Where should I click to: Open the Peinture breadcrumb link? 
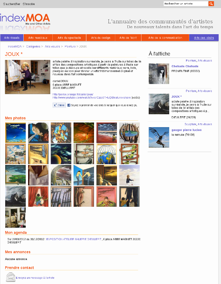70,46
